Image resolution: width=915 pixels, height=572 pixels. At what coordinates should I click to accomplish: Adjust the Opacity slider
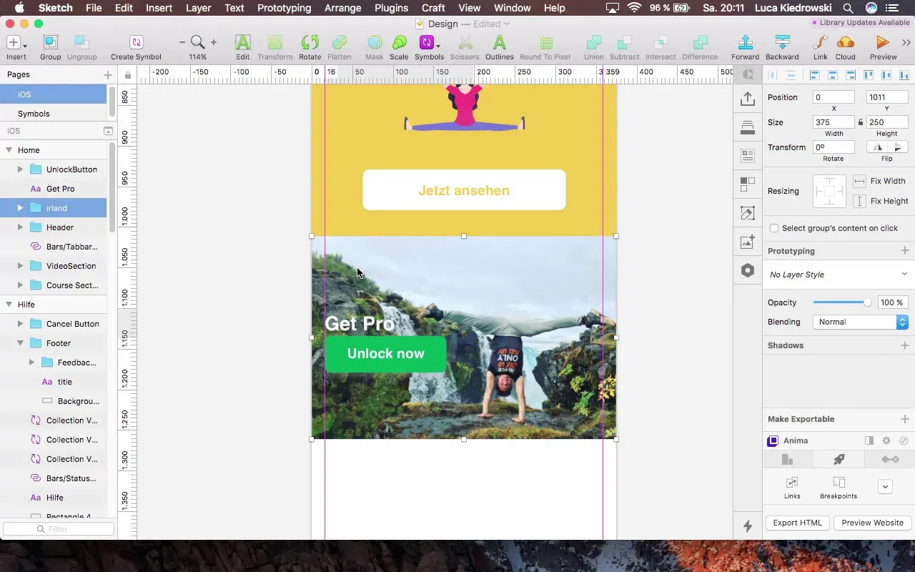pyautogui.click(x=842, y=302)
